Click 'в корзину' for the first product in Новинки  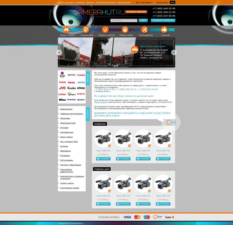103,159
